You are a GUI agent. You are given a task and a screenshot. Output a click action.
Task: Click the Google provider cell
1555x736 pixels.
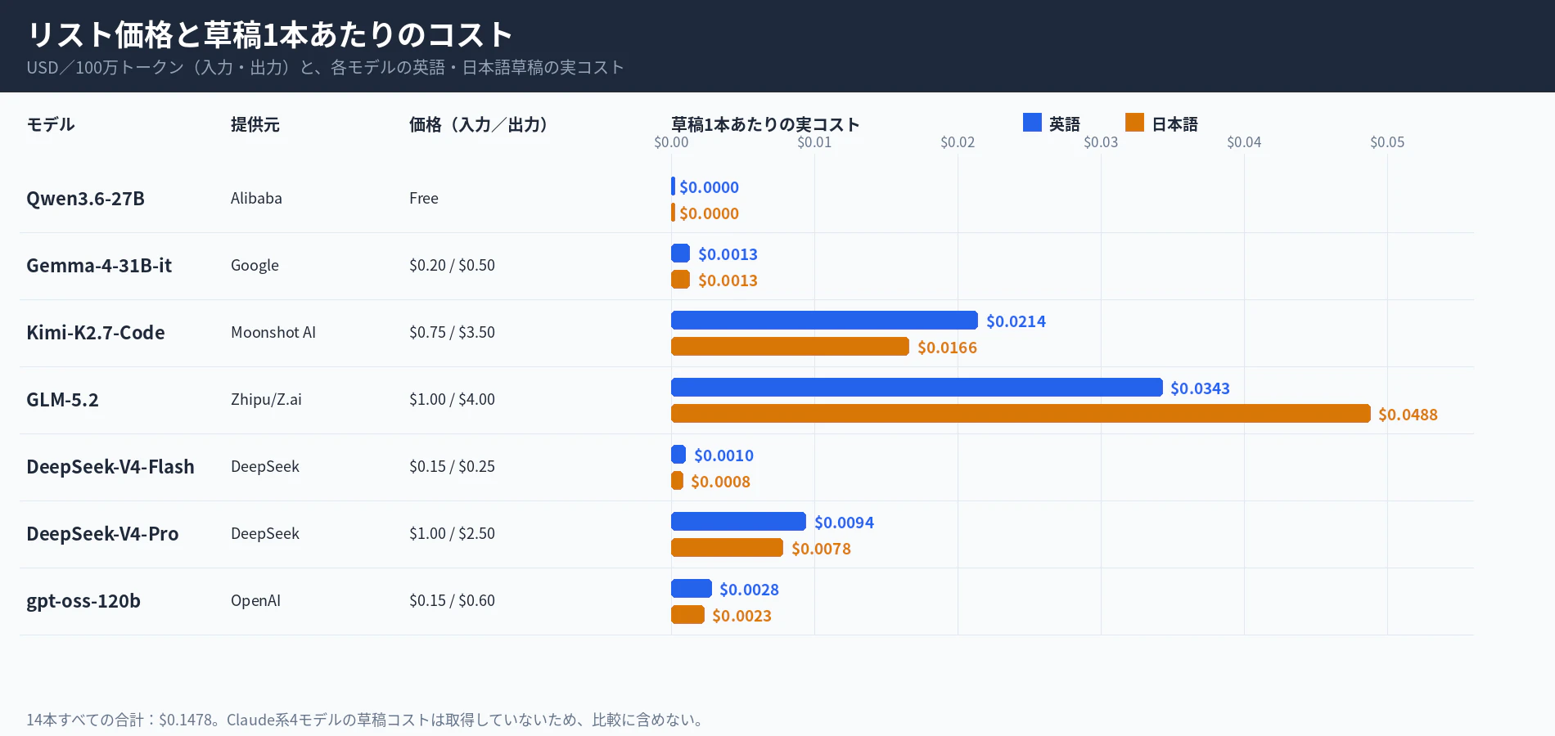255,265
